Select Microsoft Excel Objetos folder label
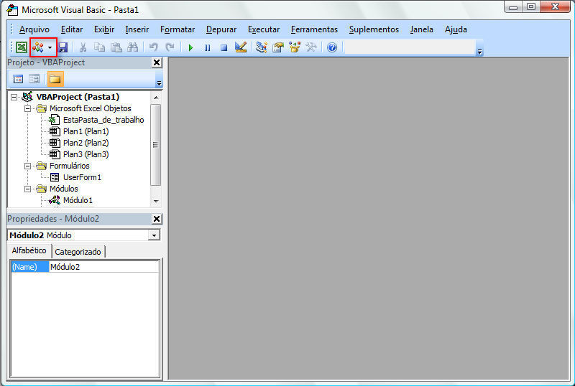Image resolution: width=575 pixels, height=386 pixels. tap(91, 108)
